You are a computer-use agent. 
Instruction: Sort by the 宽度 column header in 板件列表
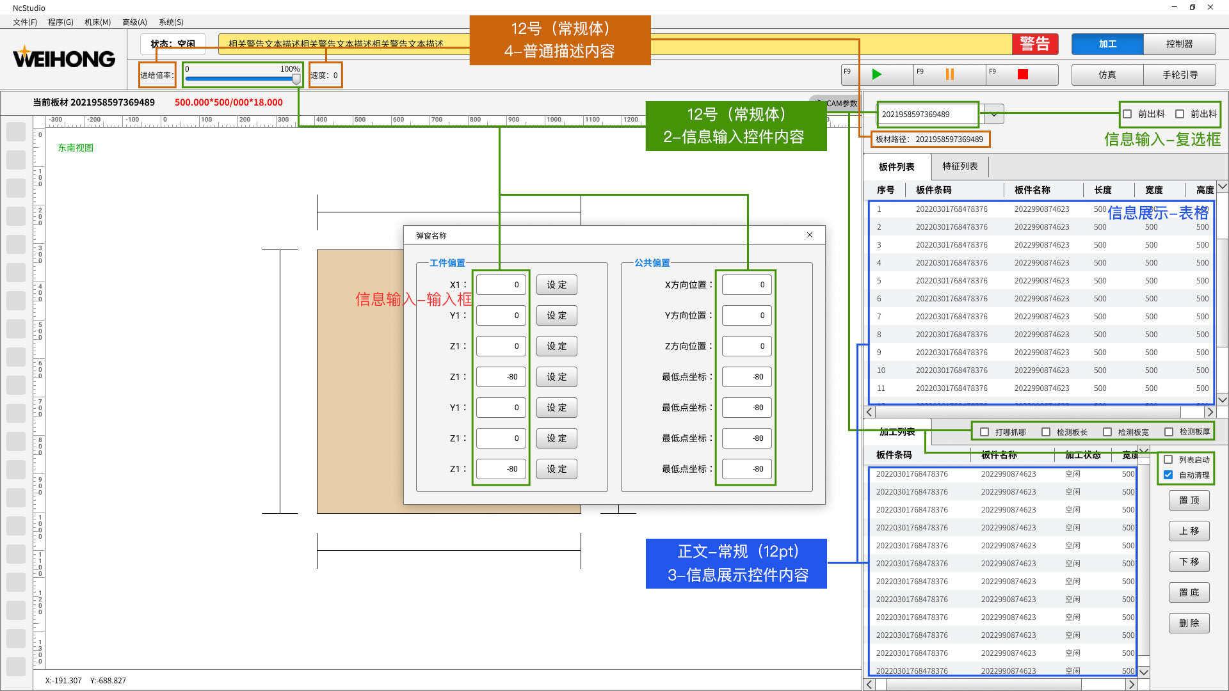pos(1154,190)
